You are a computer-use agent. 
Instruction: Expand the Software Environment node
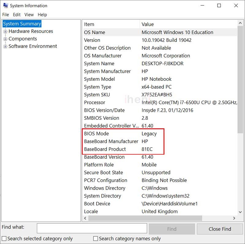point(5,47)
